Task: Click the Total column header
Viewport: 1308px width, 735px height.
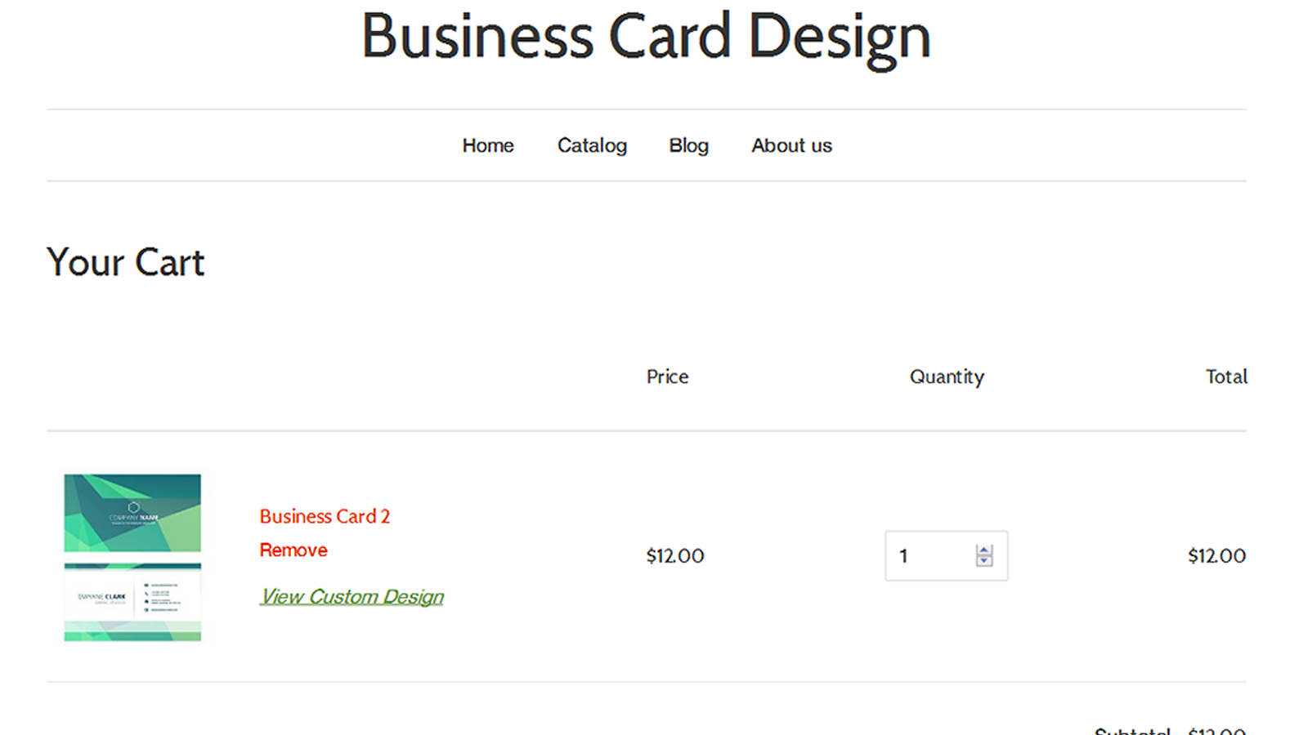Action: [x=1225, y=376]
